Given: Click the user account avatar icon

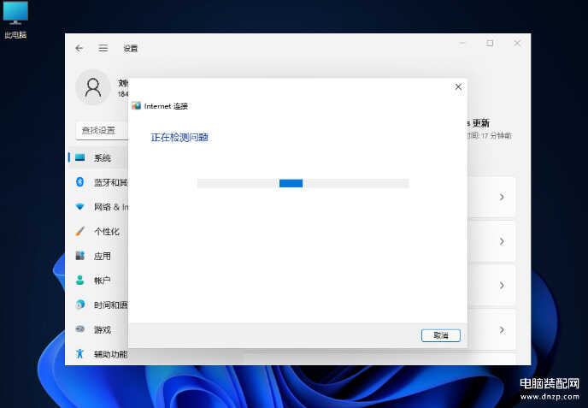Looking at the screenshot, I should 93,87.
